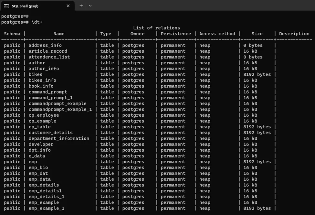Click the emp_example_1 table name
The width and height of the screenshot is (315, 215).
click(x=47, y=208)
